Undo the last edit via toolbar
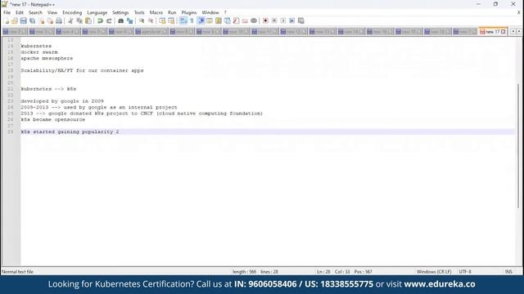The width and height of the screenshot is (524, 294). tap(100, 20)
